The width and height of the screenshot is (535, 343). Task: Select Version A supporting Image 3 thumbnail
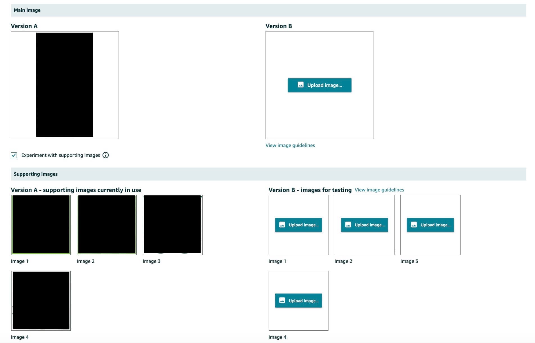coord(173,225)
